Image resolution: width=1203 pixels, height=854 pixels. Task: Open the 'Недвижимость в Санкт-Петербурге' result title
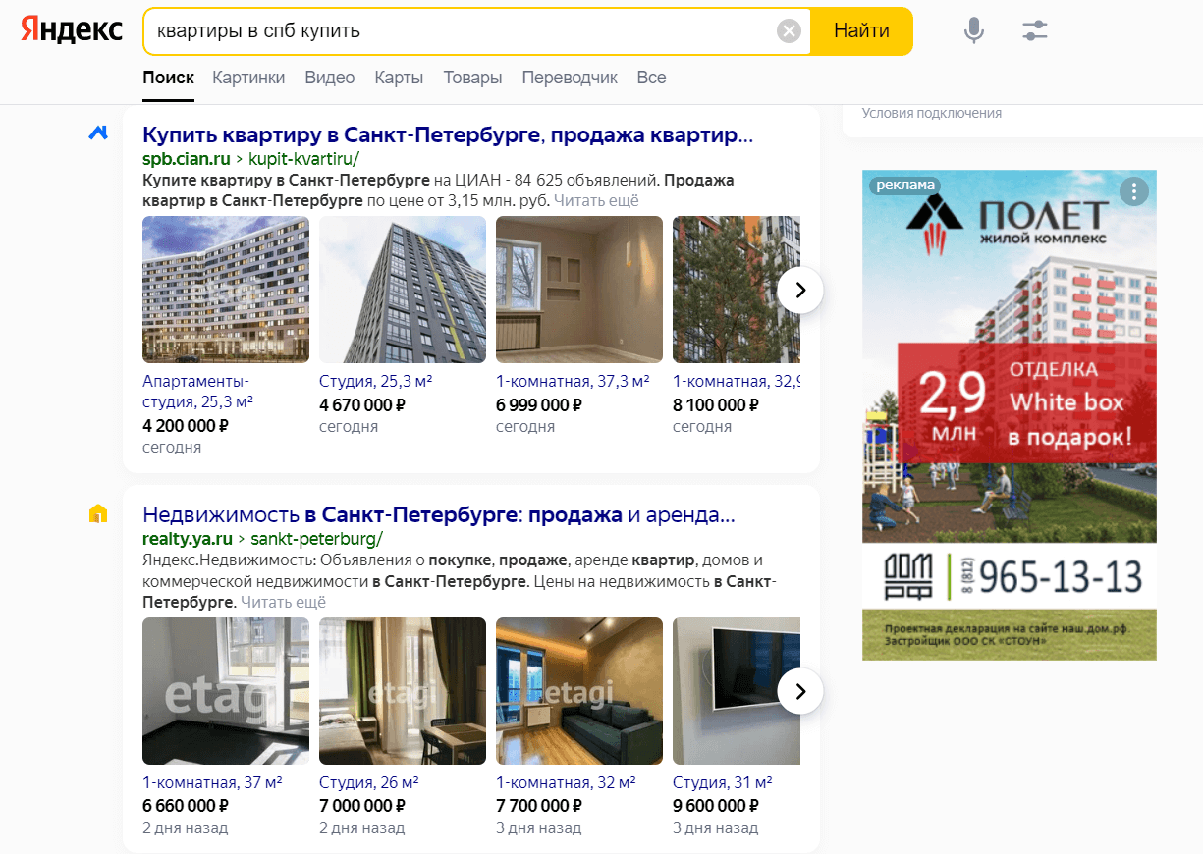click(x=439, y=514)
